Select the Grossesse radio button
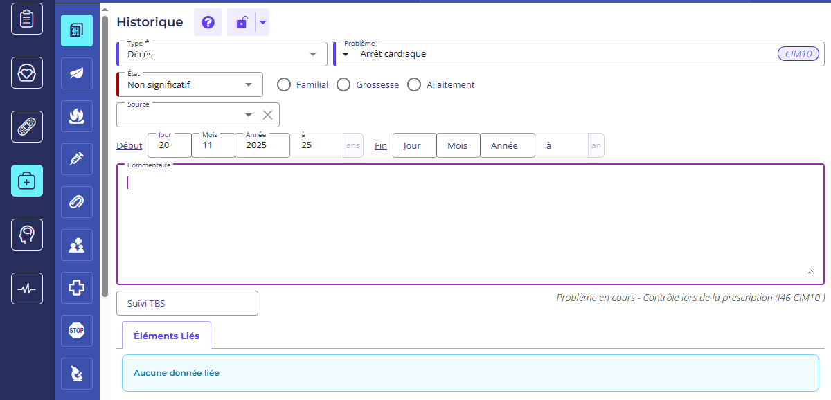The width and height of the screenshot is (831, 400). point(343,84)
